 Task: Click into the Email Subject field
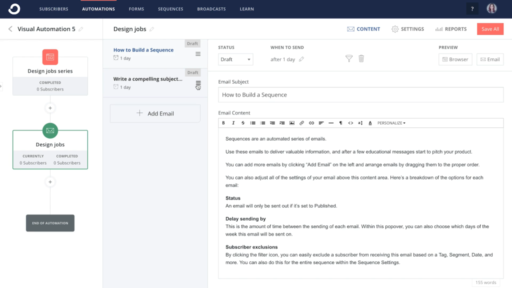click(x=360, y=95)
